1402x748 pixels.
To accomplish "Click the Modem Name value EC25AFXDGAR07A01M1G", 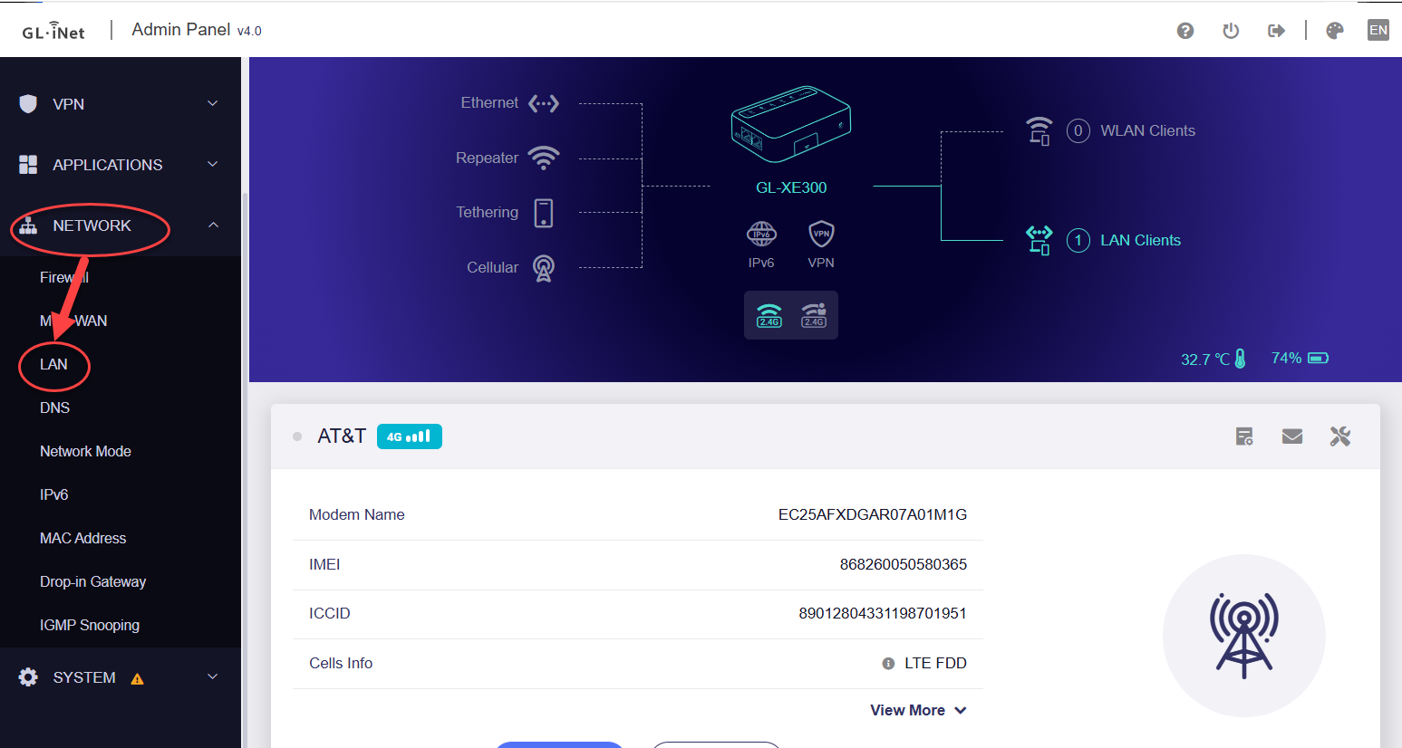I will point(872,514).
